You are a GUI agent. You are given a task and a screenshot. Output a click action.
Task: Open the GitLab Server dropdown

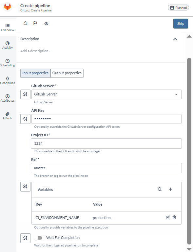[106, 94]
